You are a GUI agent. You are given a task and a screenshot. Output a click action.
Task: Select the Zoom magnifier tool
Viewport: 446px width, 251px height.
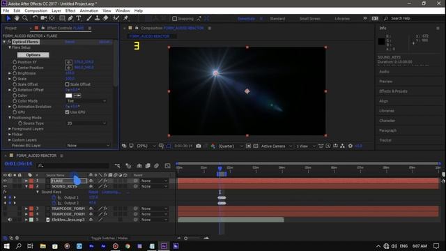tap(25, 18)
